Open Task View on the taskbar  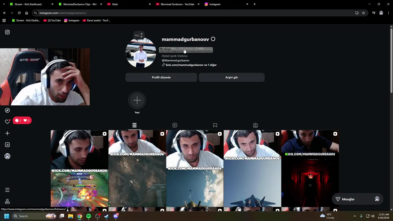click(x=62, y=216)
